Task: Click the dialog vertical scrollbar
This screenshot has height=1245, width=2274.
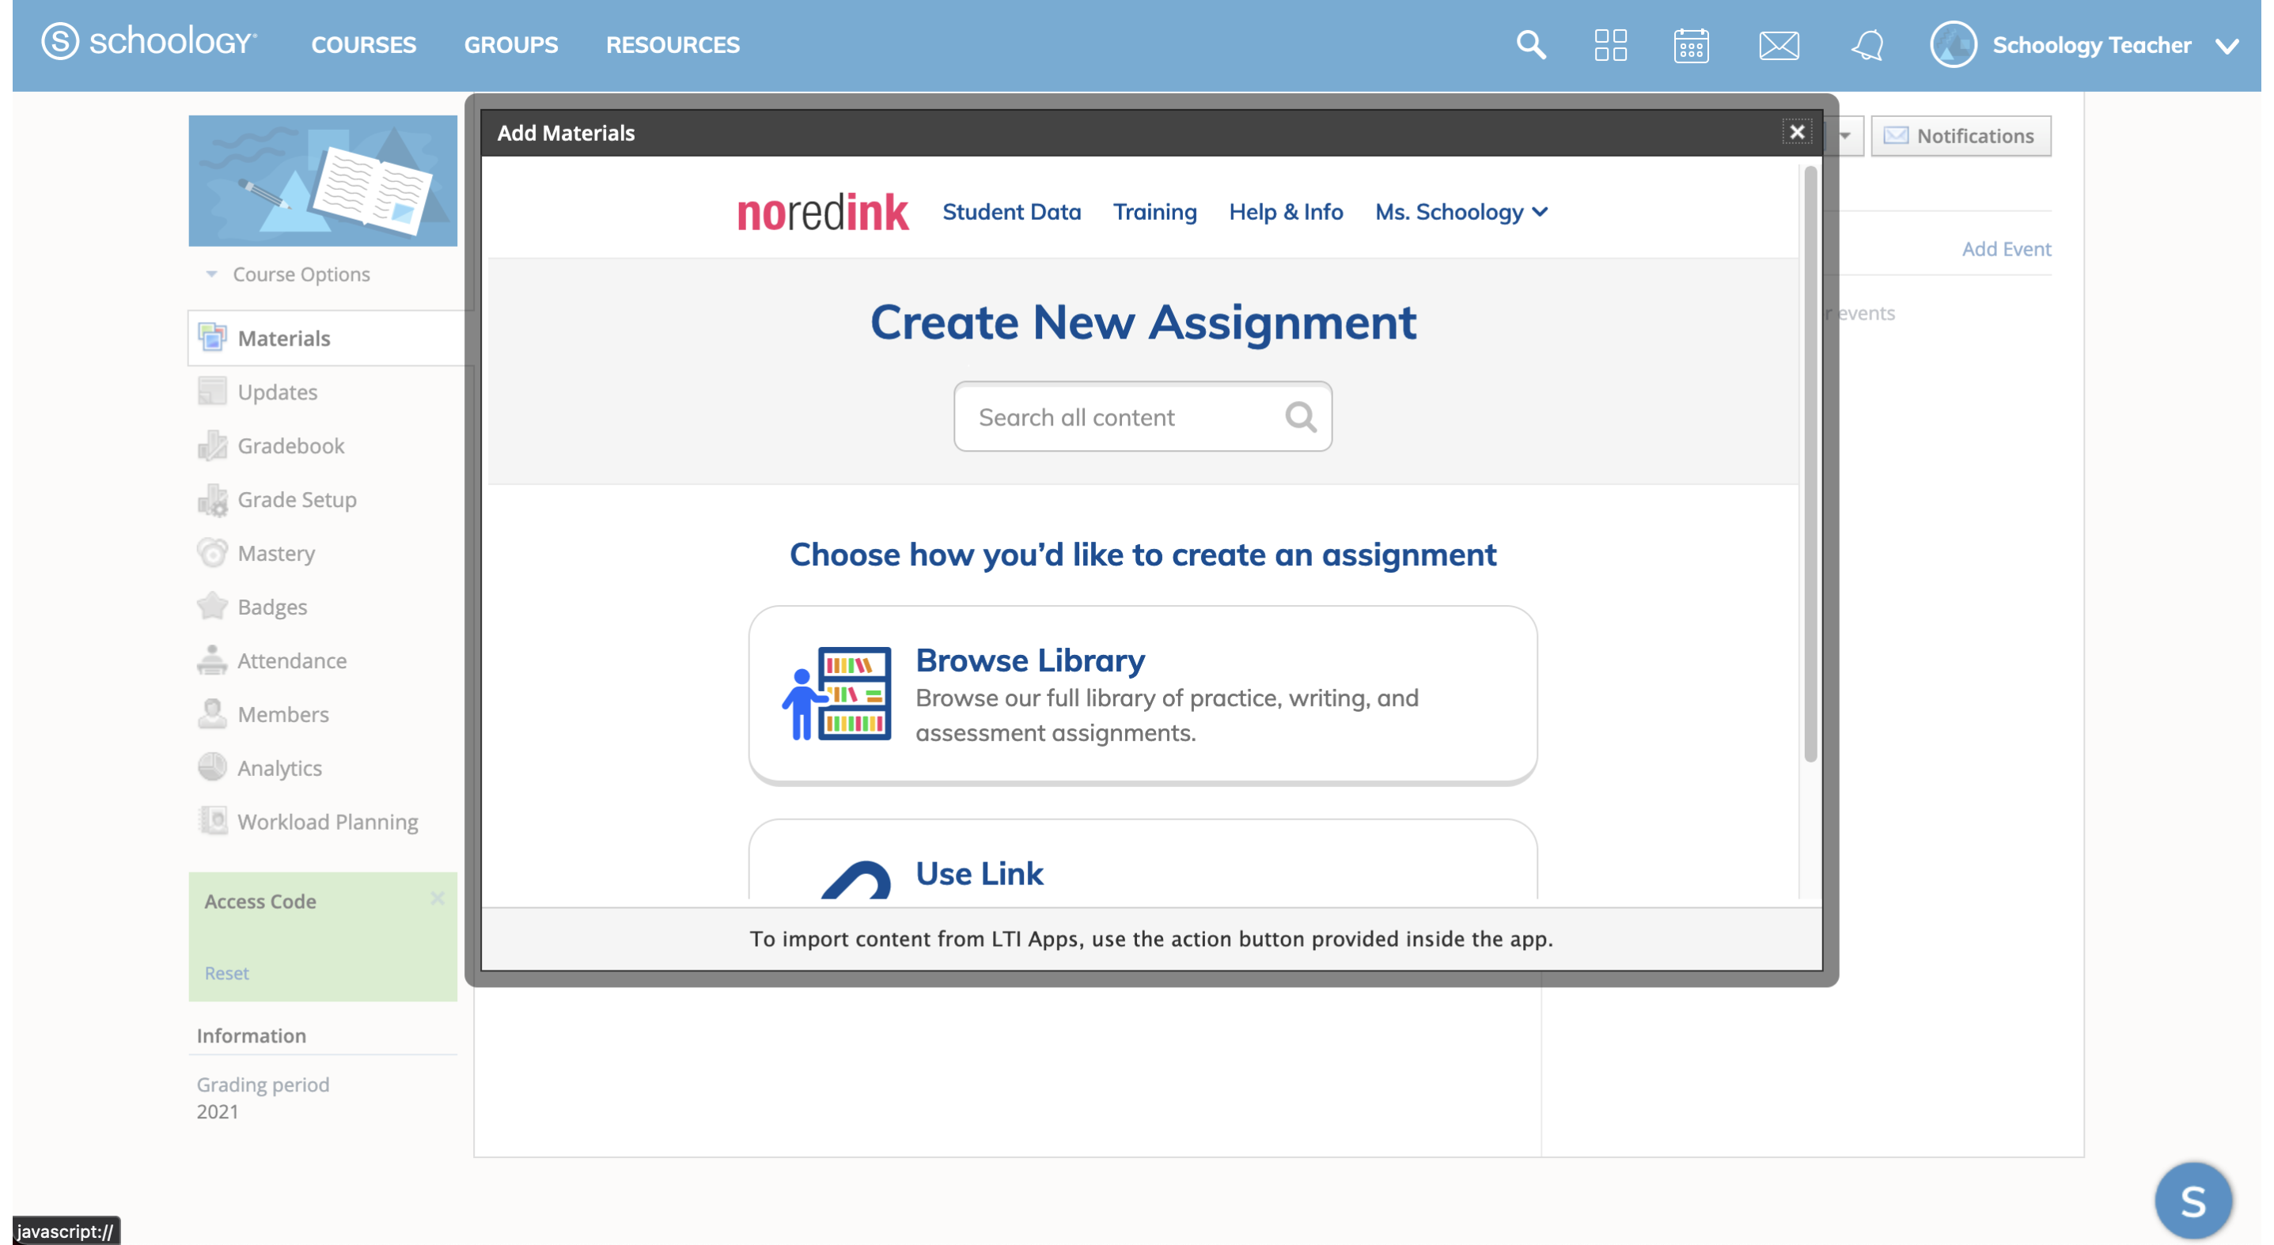Action: pos(1810,464)
